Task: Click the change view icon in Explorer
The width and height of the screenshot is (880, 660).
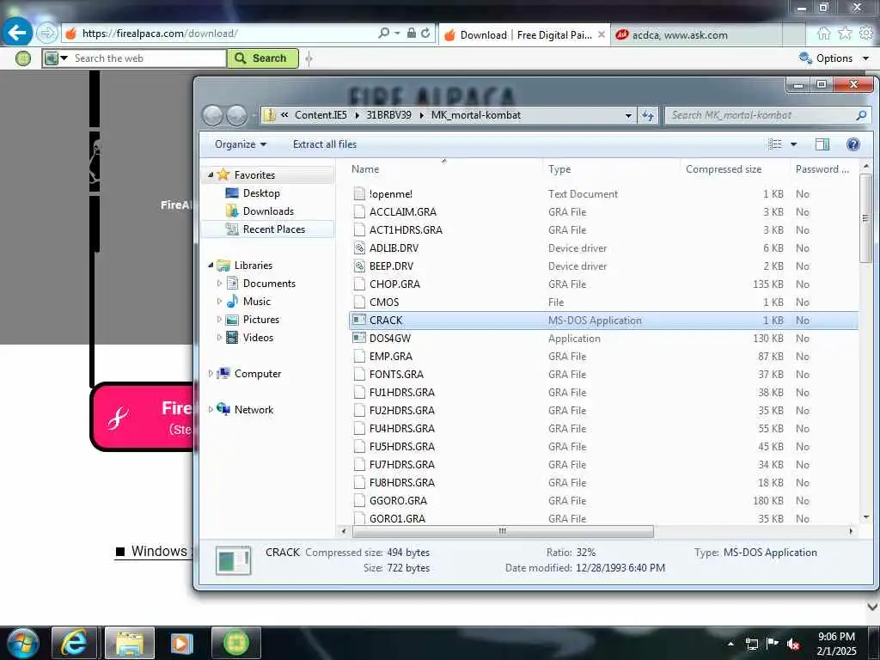Action: point(775,144)
